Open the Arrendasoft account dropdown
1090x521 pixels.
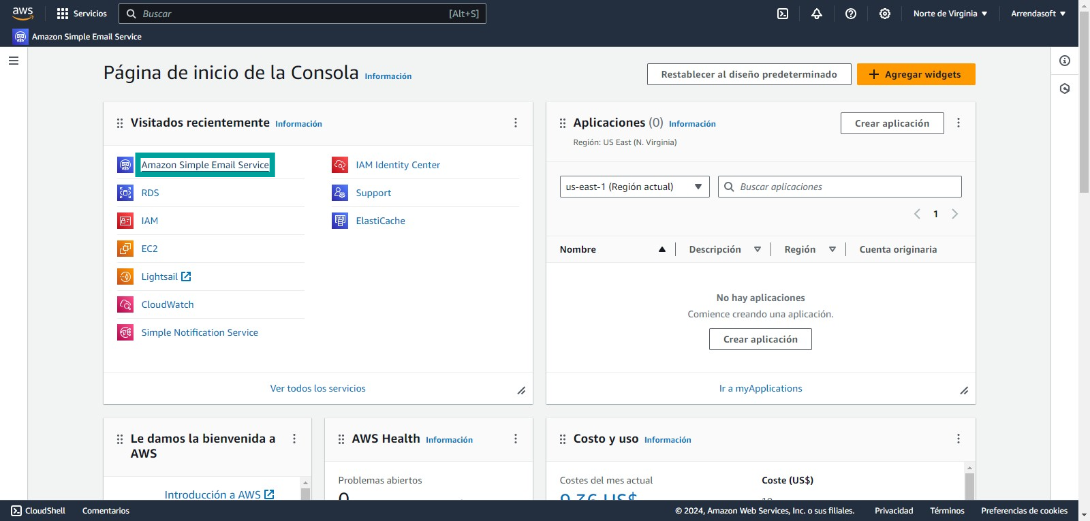click(x=1038, y=14)
